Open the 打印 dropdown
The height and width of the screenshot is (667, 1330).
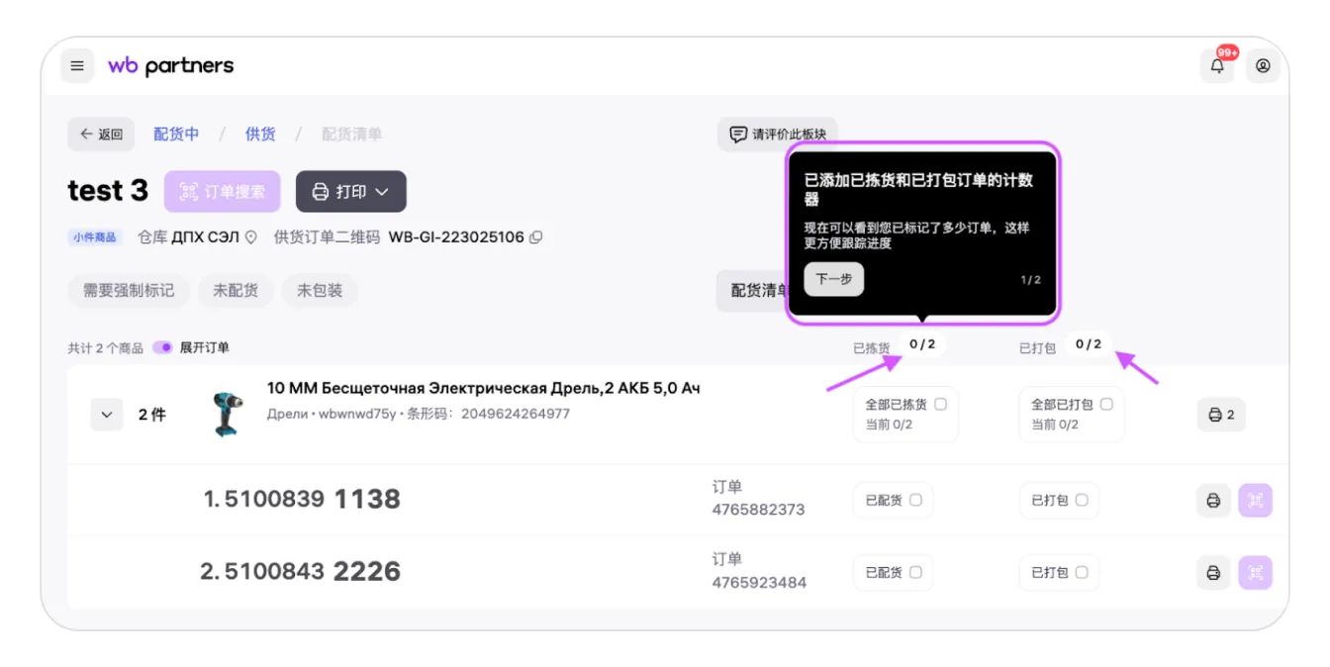pyautogui.click(x=350, y=192)
